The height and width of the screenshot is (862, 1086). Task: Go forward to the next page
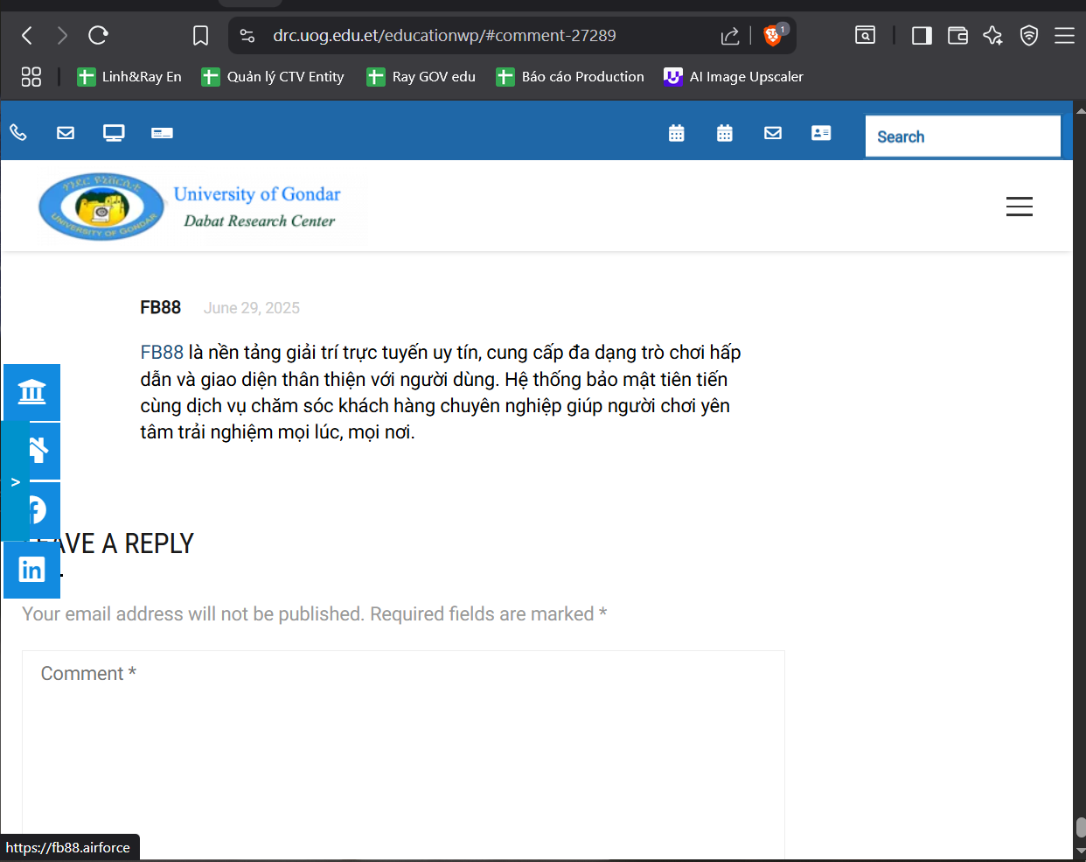(62, 35)
